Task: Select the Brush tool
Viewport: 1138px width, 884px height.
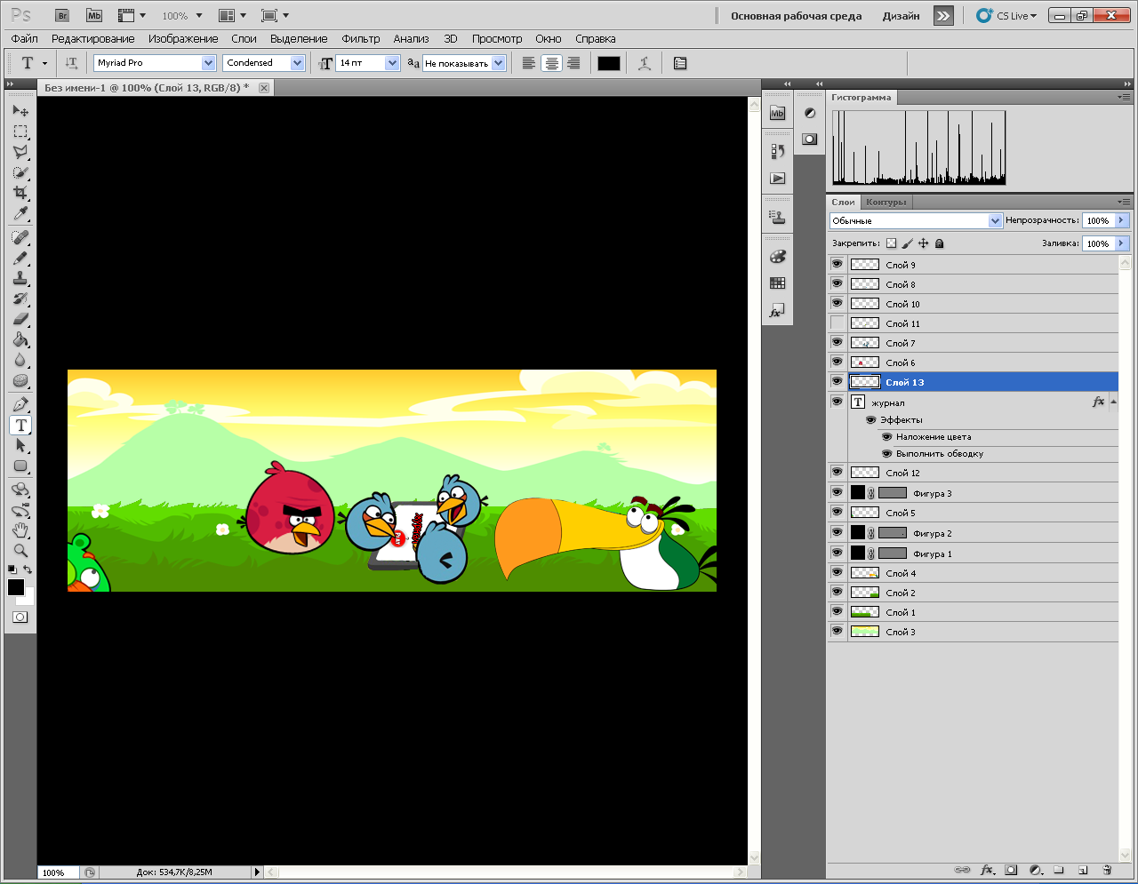Action: pyautogui.click(x=20, y=258)
